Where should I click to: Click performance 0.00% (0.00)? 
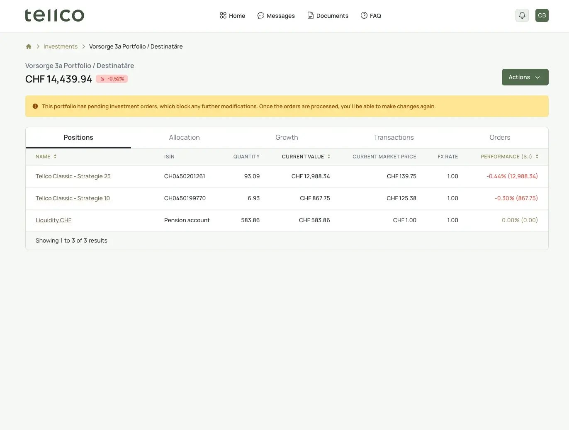(520, 220)
